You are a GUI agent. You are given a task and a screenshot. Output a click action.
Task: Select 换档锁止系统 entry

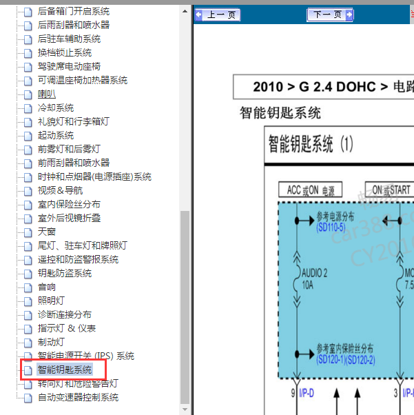(x=64, y=52)
